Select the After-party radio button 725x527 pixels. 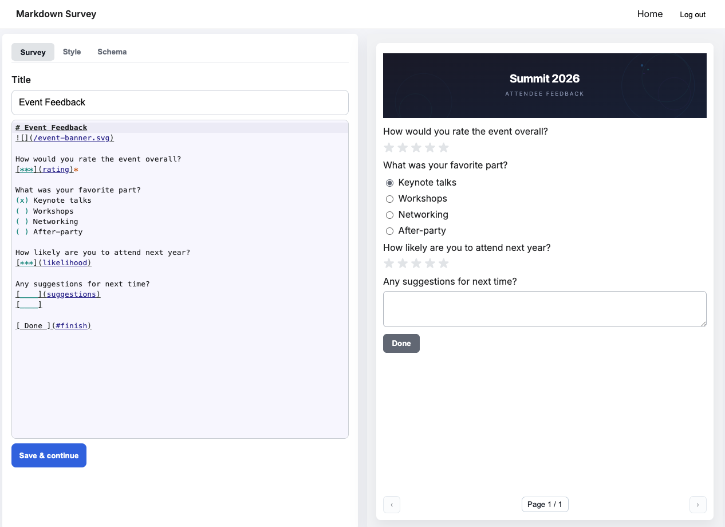pos(389,231)
